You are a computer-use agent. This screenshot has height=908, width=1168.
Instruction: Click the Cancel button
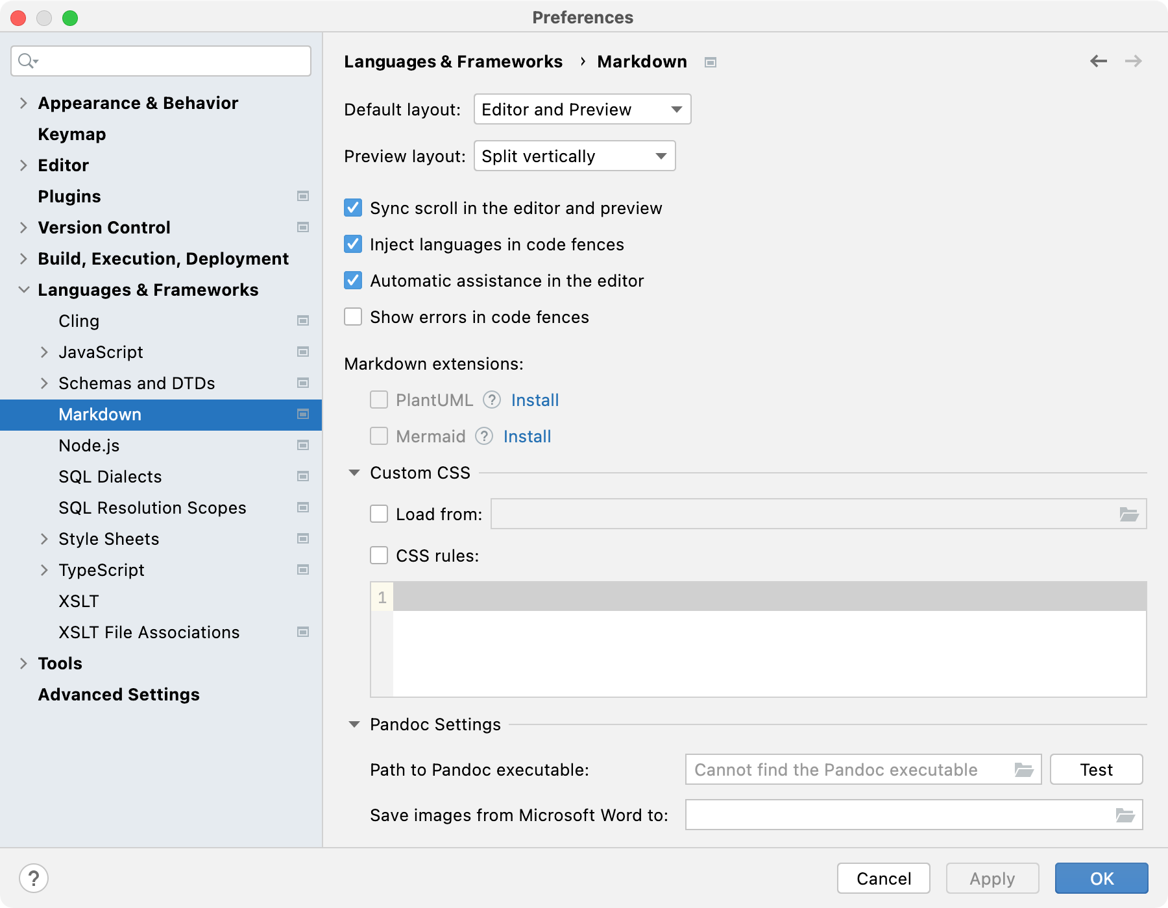tap(884, 879)
